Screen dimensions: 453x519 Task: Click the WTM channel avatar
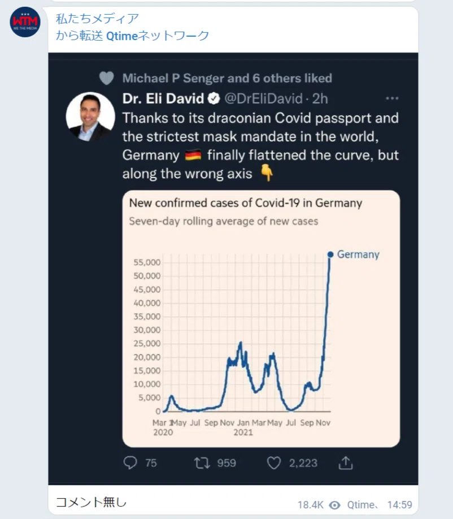(x=25, y=22)
